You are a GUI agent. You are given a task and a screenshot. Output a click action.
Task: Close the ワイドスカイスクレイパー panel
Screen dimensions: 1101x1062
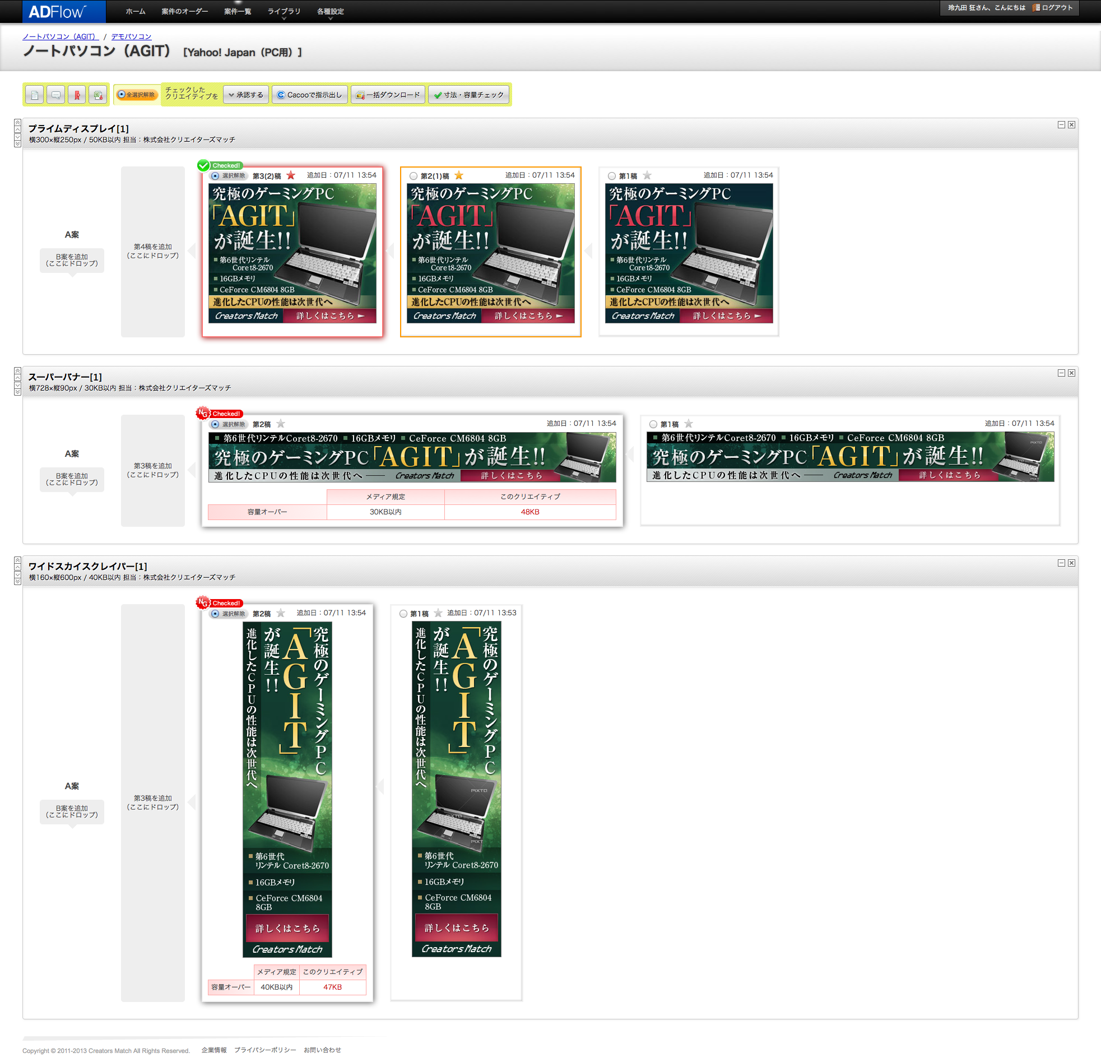(1071, 563)
